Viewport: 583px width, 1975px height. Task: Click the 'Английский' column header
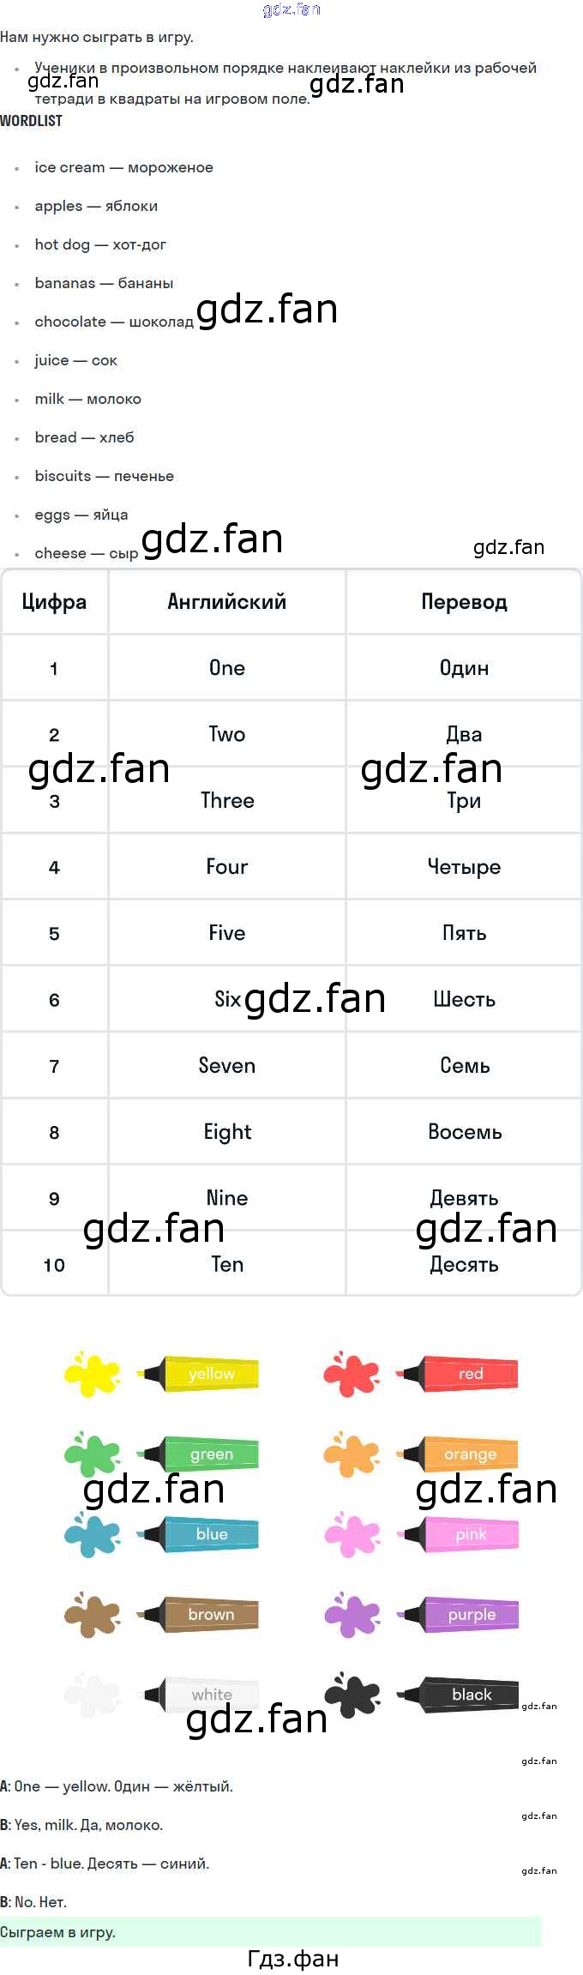(227, 602)
